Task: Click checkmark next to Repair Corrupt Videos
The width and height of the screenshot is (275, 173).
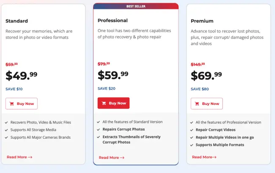Action: pos(192,130)
